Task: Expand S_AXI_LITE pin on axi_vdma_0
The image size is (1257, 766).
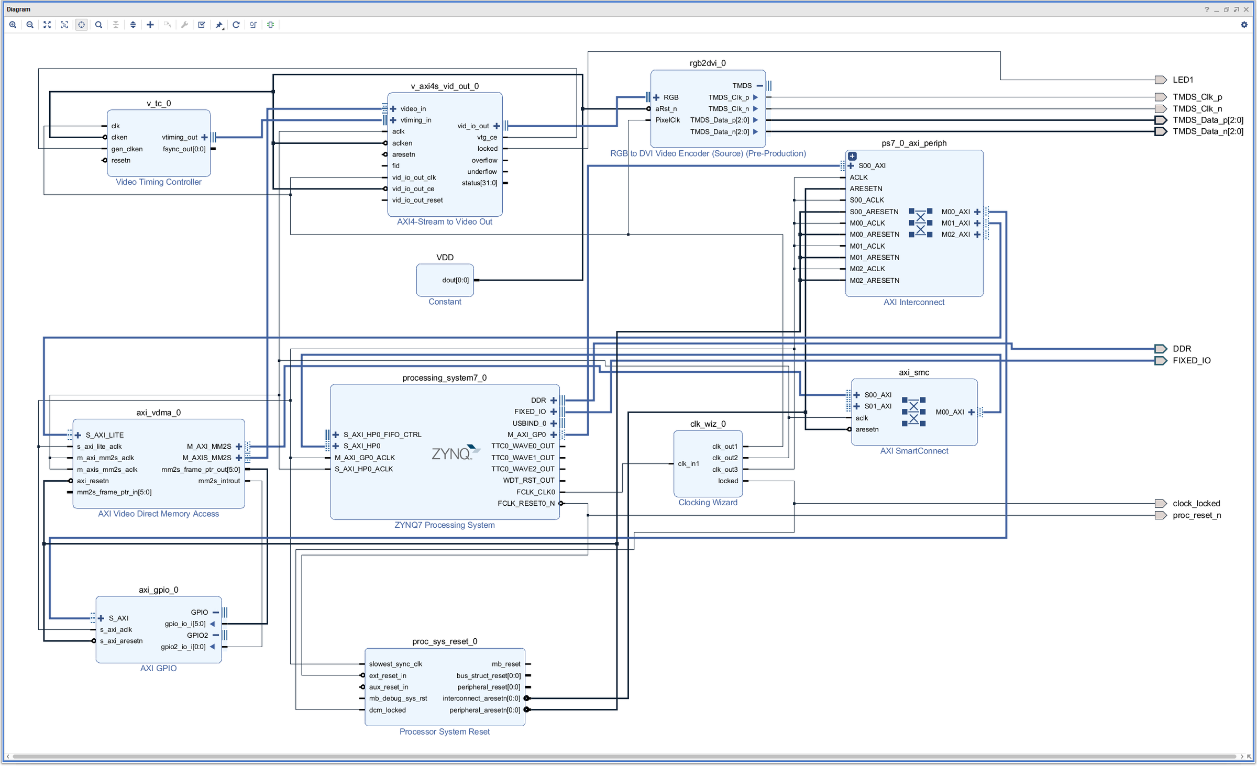Action: pos(78,435)
